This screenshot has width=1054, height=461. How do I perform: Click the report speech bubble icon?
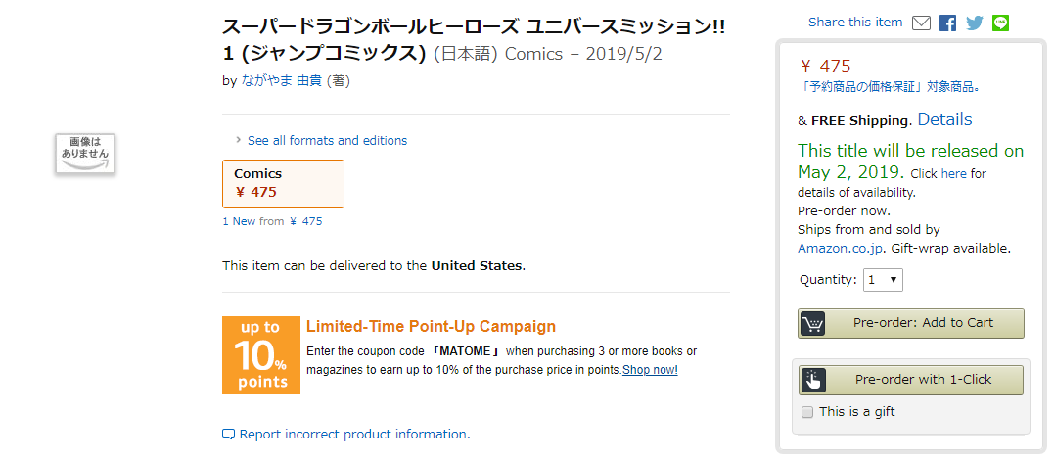click(229, 435)
